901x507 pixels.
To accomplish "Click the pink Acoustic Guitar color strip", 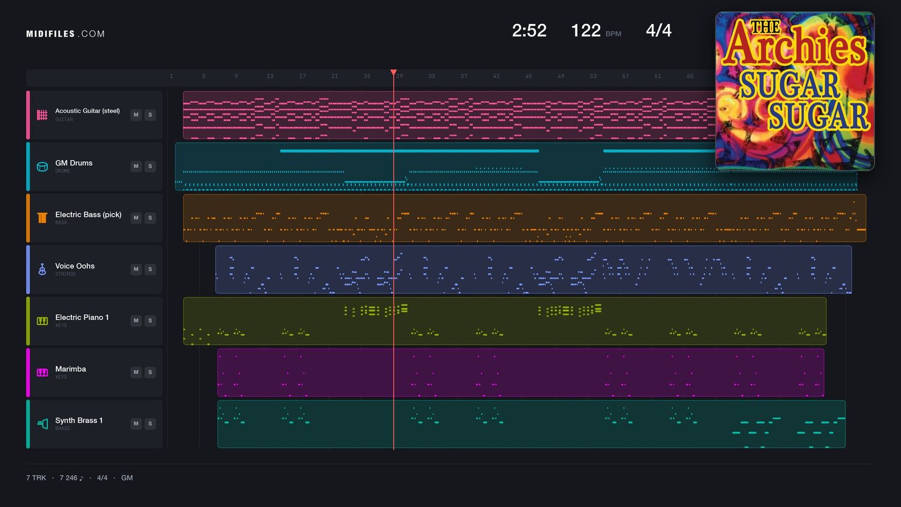I will tap(28, 115).
